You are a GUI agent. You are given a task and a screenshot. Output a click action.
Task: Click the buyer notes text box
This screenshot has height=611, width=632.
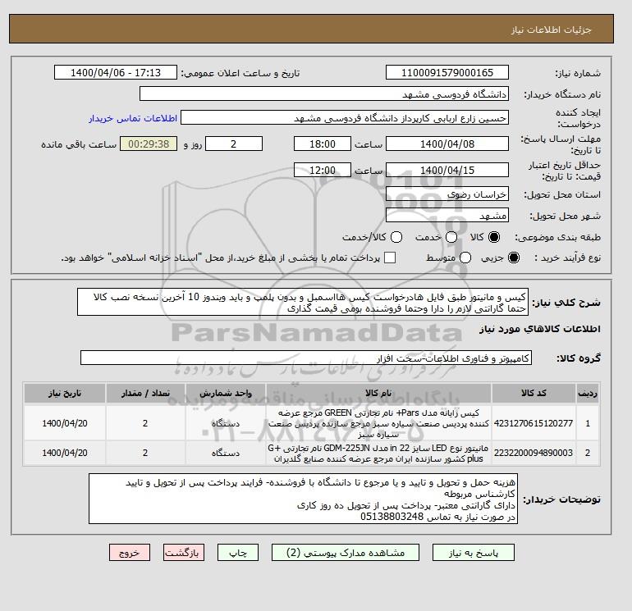[303, 499]
